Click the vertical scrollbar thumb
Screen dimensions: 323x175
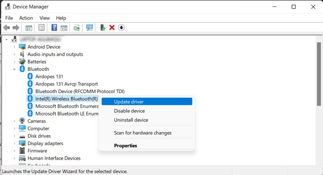(x=319, y=74)
